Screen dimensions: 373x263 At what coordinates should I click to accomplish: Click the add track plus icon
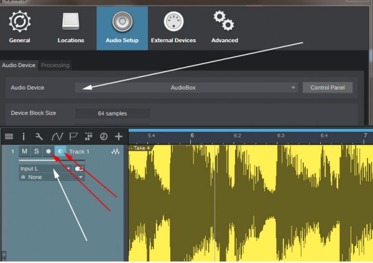coord(118,136)
